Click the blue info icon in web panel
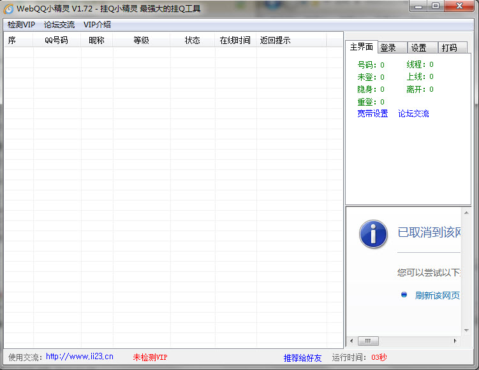The height and width of the screenshot is (370, 479). (x=373, y=234)
